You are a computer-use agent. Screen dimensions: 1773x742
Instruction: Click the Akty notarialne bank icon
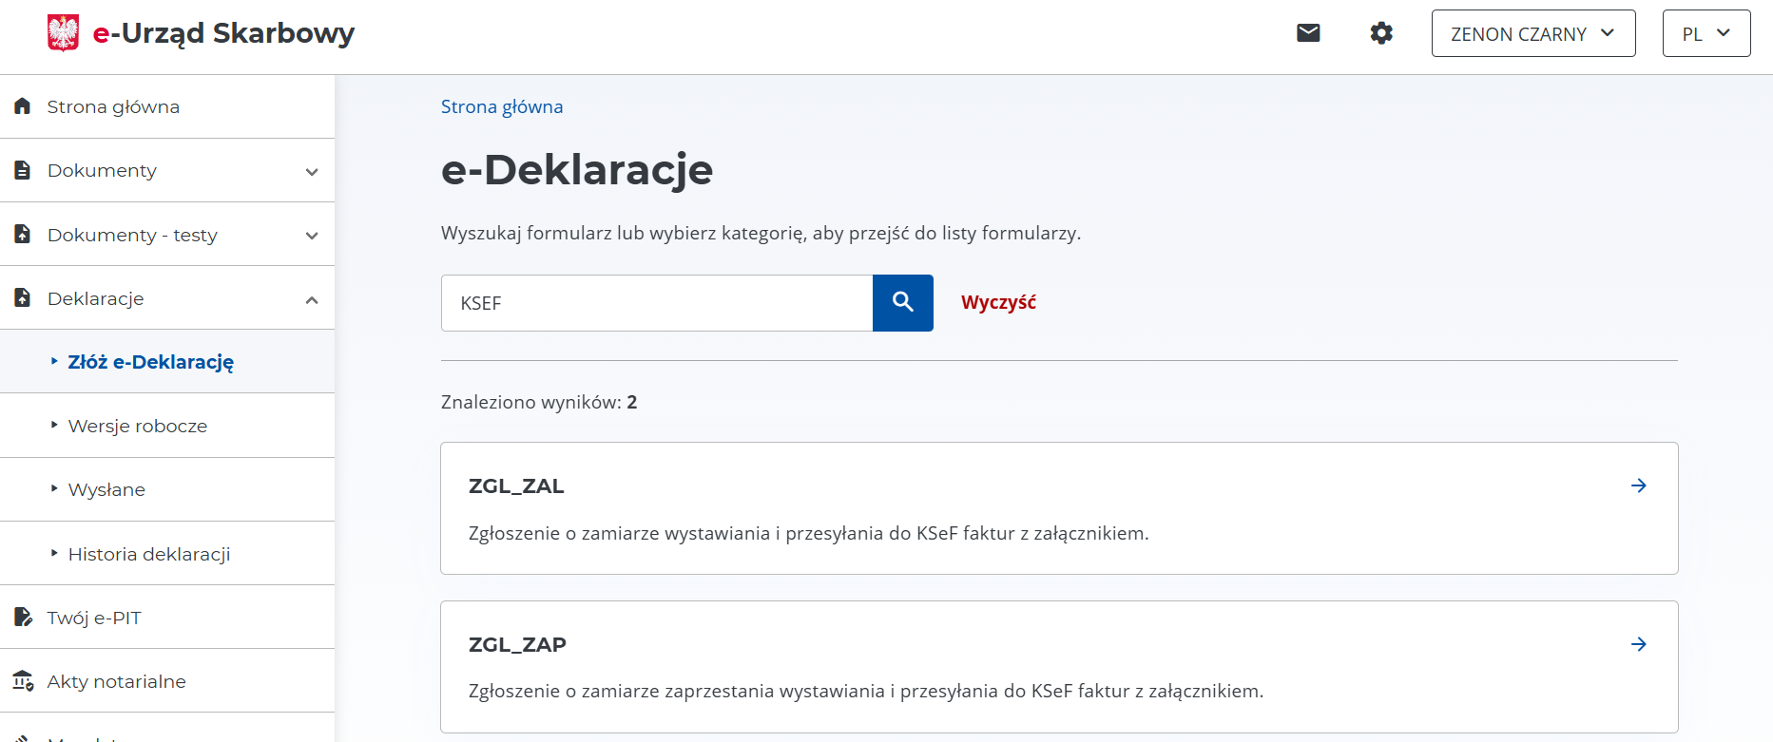(x=23, y=681)
